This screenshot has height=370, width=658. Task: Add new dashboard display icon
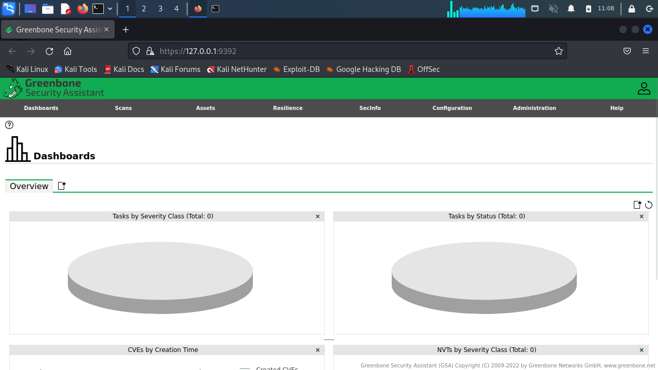tap(637, 205)
